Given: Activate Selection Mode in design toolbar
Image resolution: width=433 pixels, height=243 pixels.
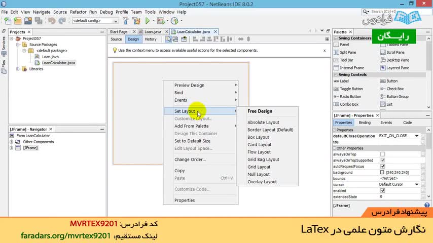Looking at the screenshot, I should [x=168, y=39].
